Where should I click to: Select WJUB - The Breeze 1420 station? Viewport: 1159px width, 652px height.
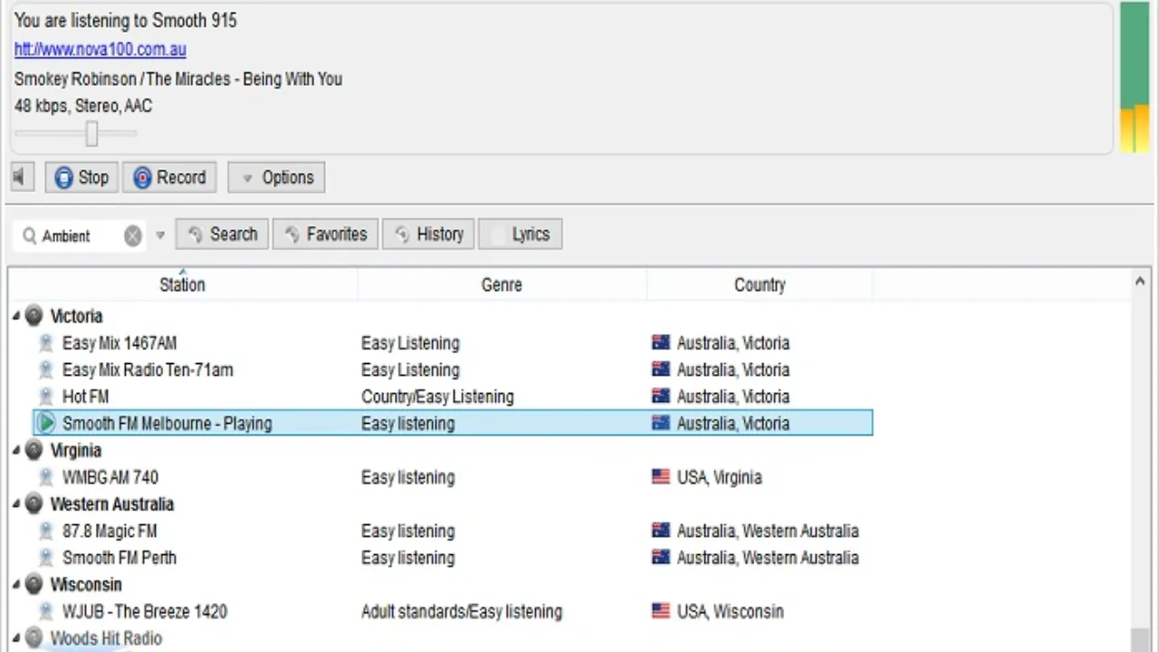[x=145, y=611]
